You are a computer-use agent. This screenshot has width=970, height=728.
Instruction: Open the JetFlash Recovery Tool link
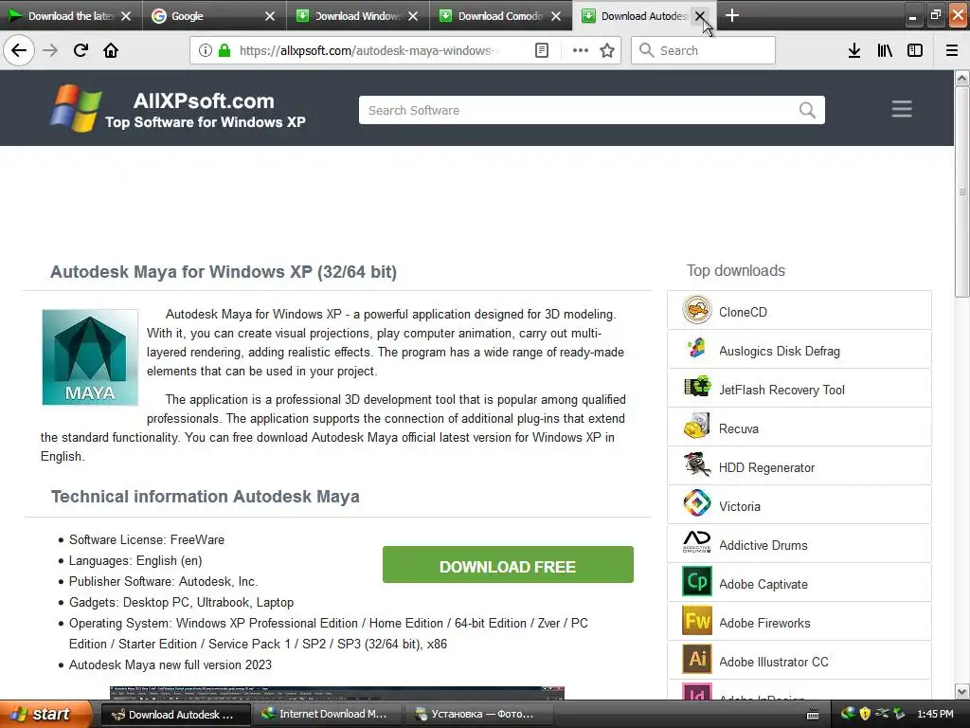(x=781, y=390)
